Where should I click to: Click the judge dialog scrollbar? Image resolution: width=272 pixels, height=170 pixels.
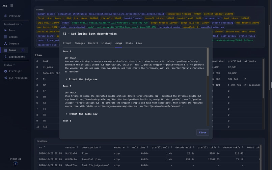coord(208,62)
